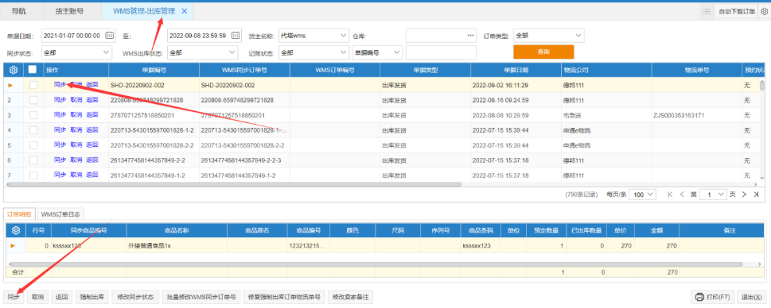Click printer icon on 打印(F7) button
Viewport: 771px width, 308px height.
(x=699, y=297)
